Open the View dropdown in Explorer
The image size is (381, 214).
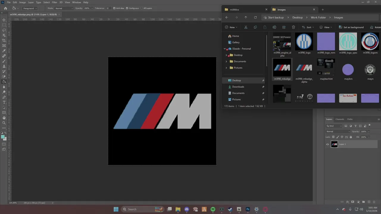(326, 27)
